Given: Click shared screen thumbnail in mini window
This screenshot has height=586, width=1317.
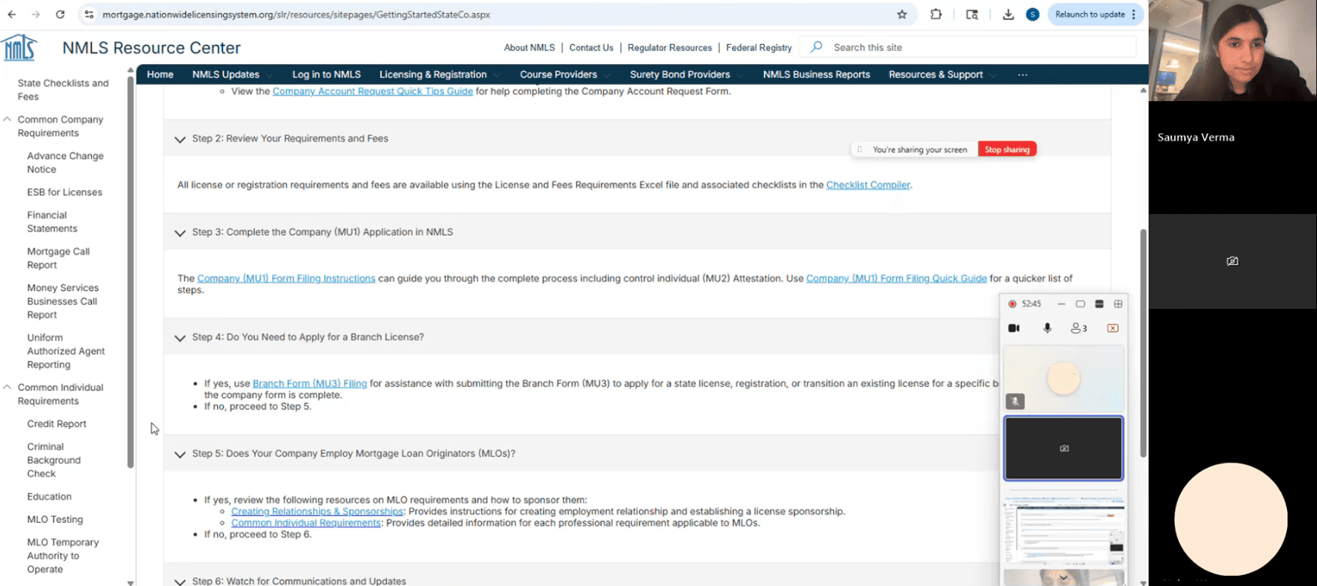Looking at the screenshot, I should pyautogui.click(x=1064, y=531).
